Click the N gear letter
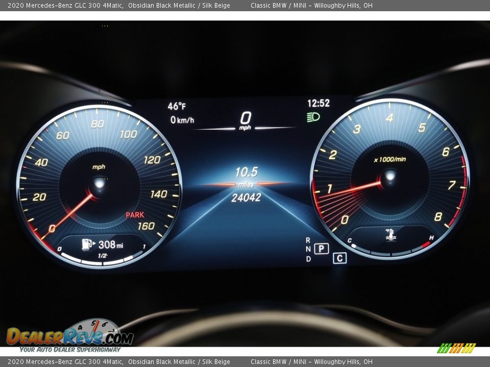The width and height of the screenshot is (490, 367). point(308,249)
